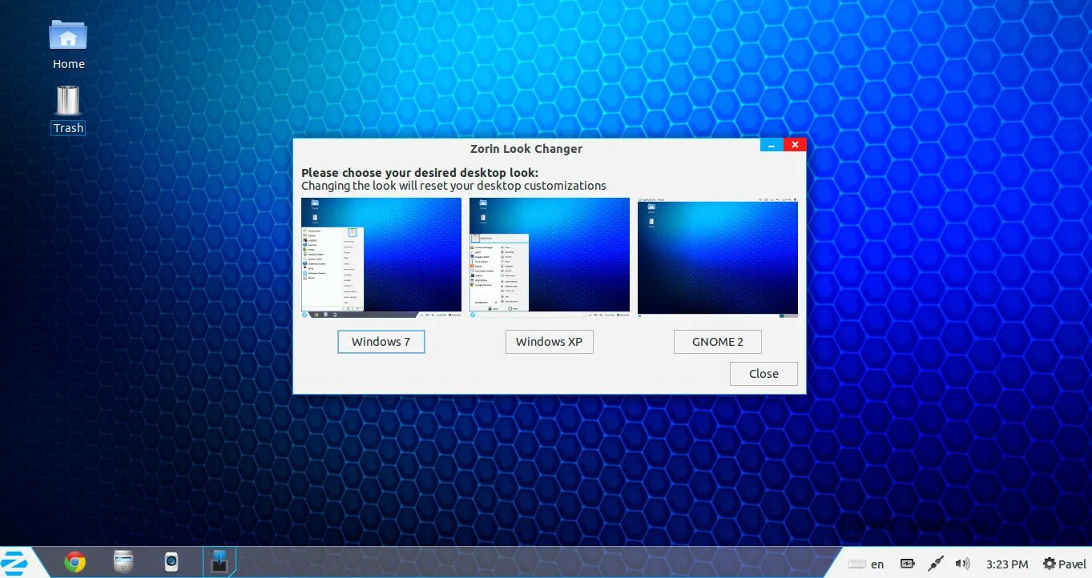Click the Close button in the dialog
Viewport: 1092px width, 578px height.
click(x=764, y=374)
